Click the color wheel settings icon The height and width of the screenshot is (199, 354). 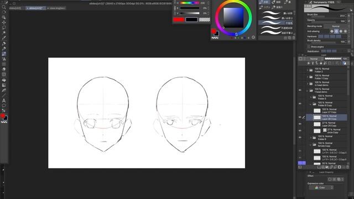[x=253, y=38]
